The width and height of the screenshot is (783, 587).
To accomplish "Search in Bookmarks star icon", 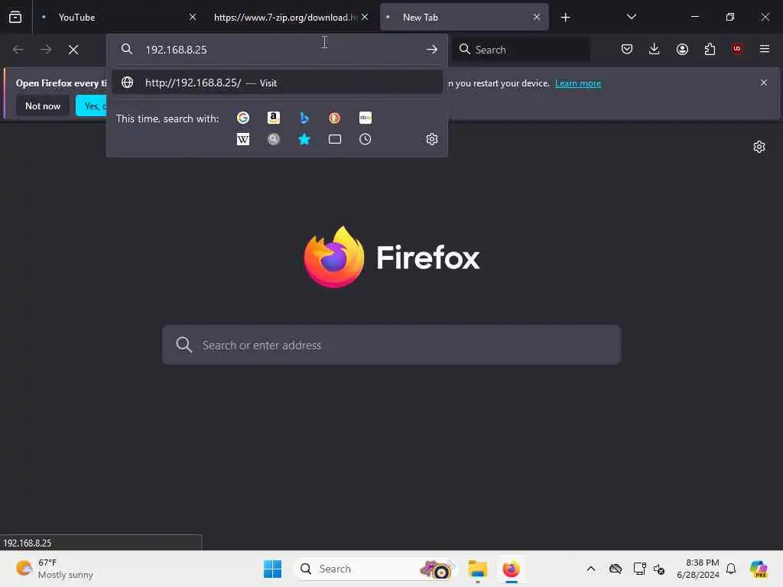I will [x=304, y=139].
